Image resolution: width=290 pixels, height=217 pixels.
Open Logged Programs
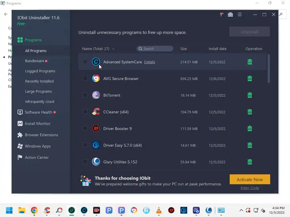click(40, 71)
